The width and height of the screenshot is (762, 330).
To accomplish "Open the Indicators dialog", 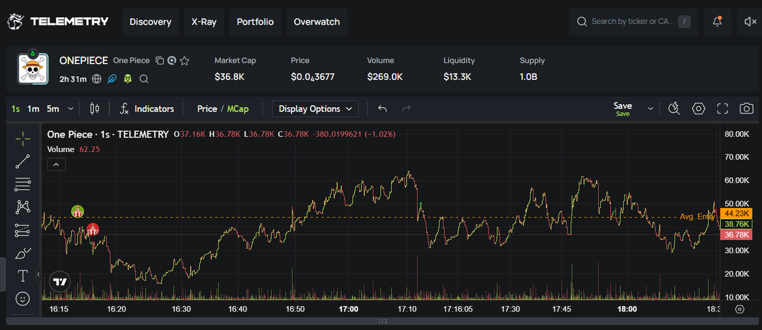I will [147, 109].
